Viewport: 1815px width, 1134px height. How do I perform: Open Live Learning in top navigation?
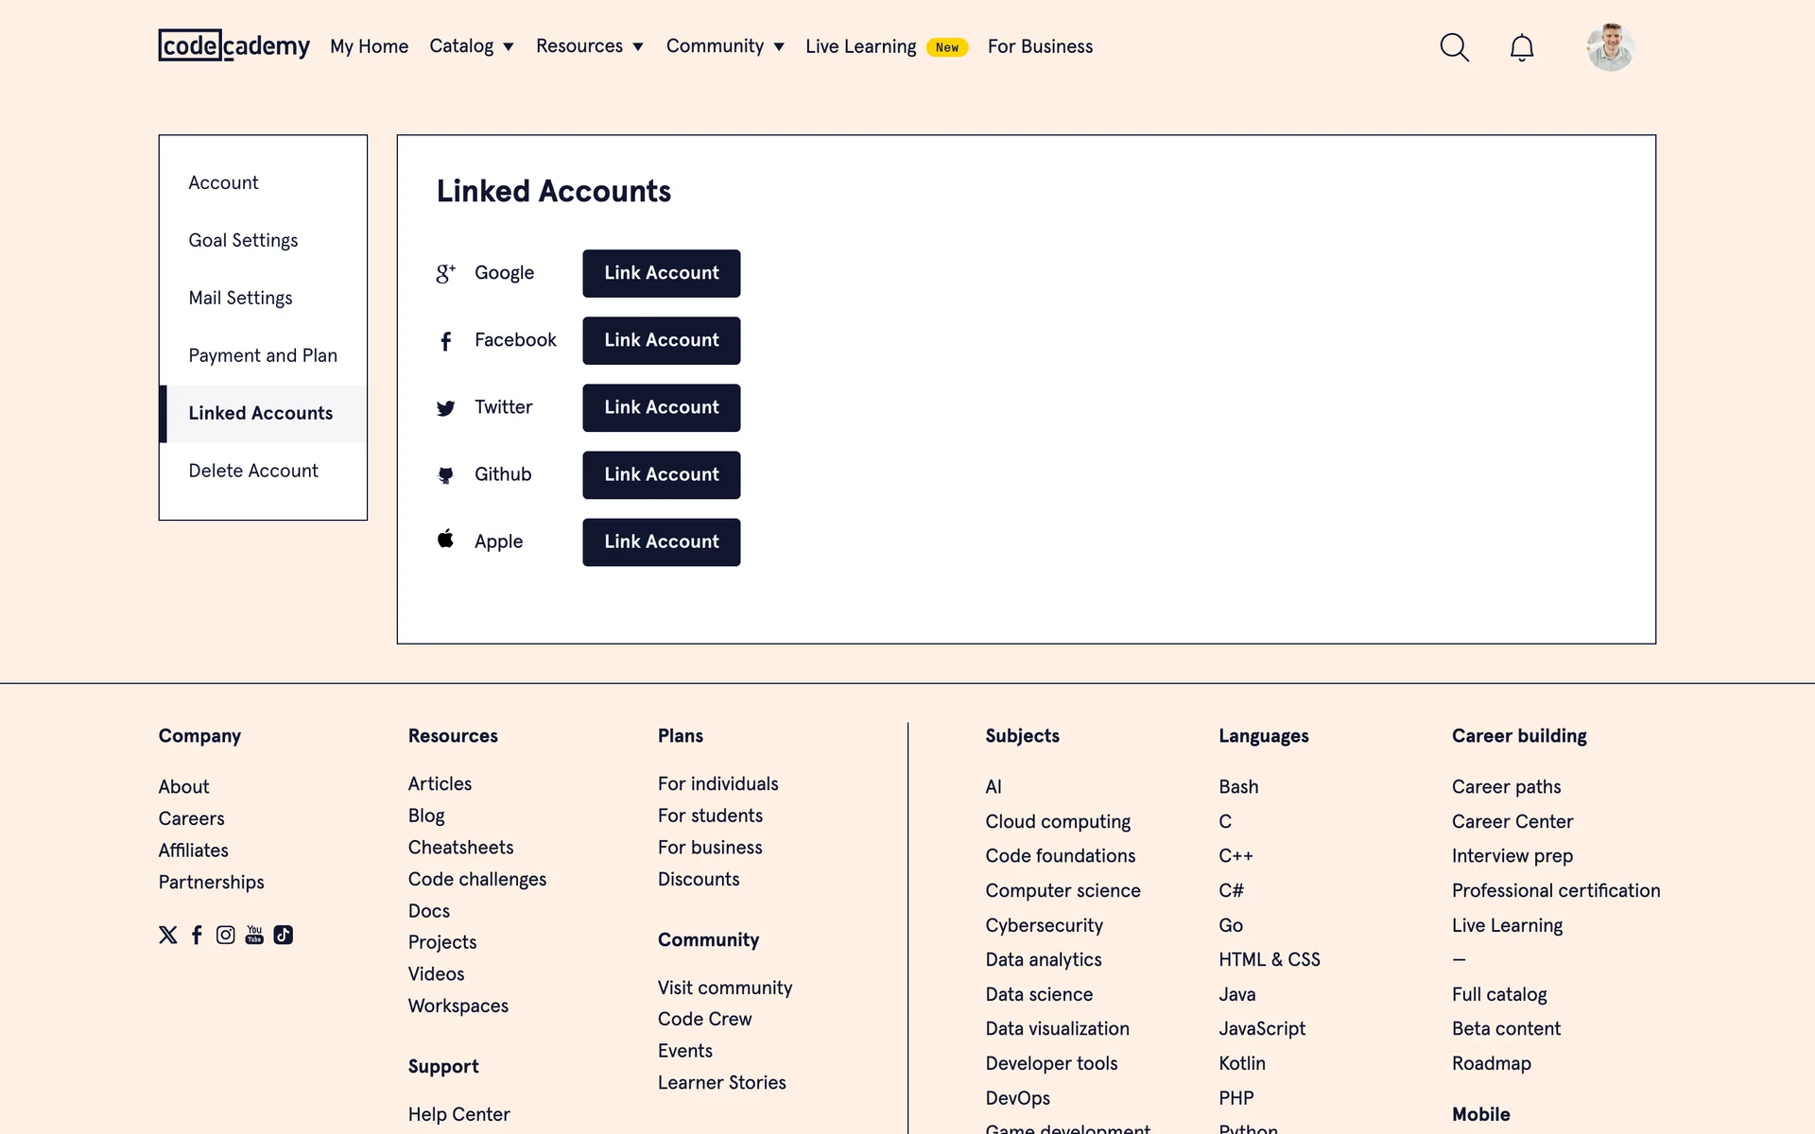point(860,46)
